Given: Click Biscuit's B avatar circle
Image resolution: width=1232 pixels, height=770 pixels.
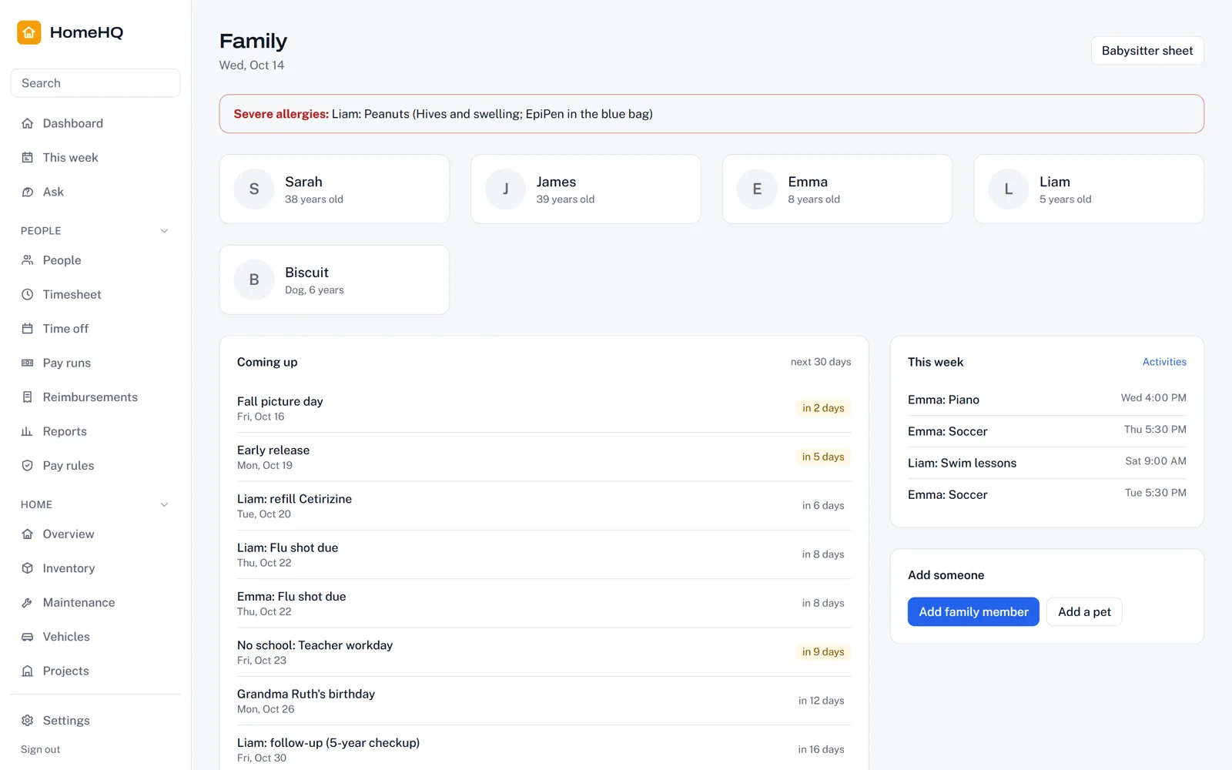Looking at the screenshot, I should (x=254, y=280).
